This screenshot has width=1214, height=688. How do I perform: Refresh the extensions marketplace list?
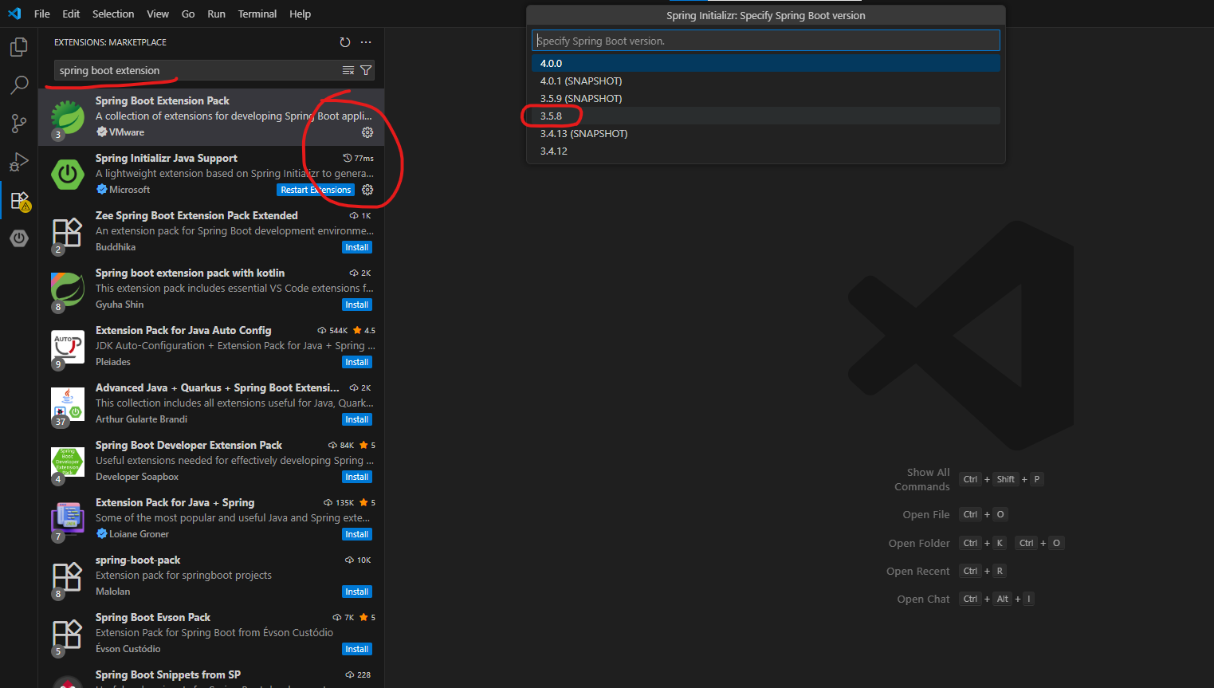click(x=344, y=42)
